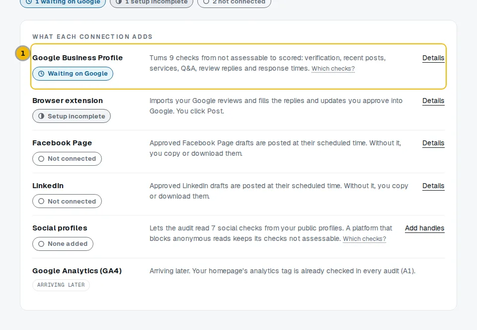Open Which checks? in the Google Business Profile row
This screenshot has height=330, width=477.
pos(333,69)
